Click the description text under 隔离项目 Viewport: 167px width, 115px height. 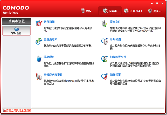[69, 65]
